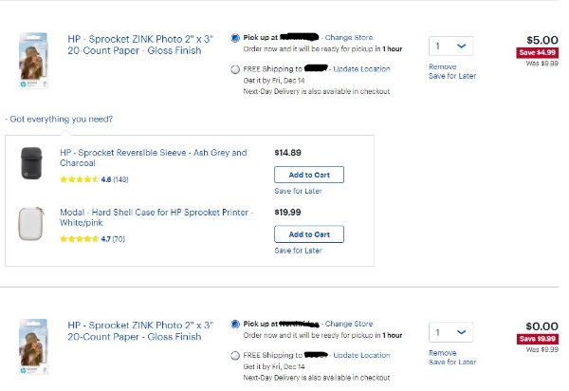The height and width of the screenshot is (391, 569).
Task: Add Modal Hard Shell Case to cart
Action: tap(309, 234)
